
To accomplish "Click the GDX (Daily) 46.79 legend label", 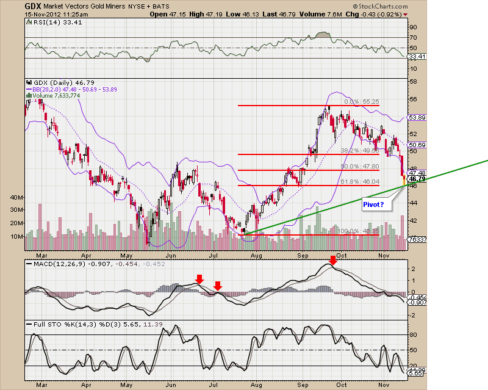I will (x=64, y=82).
